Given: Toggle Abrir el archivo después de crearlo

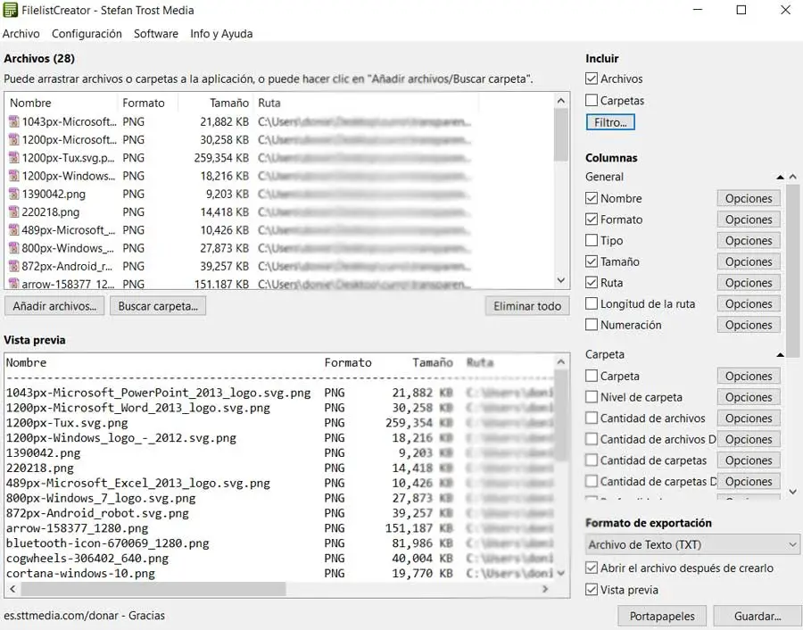Looking at the screenshot, I should point(592,568).
